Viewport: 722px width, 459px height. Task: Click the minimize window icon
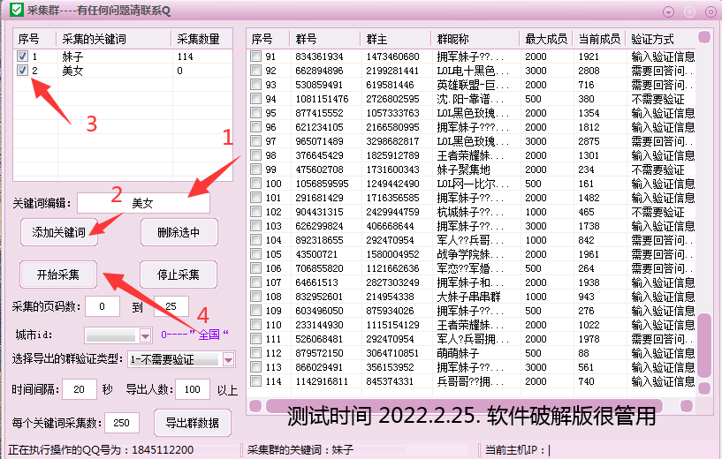pyautogui.click(x=667, y=12)
